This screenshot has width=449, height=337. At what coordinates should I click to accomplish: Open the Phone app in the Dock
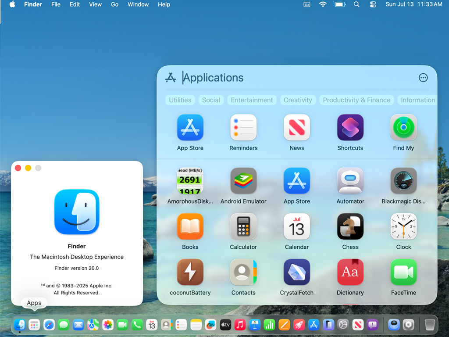click(137, 325)
